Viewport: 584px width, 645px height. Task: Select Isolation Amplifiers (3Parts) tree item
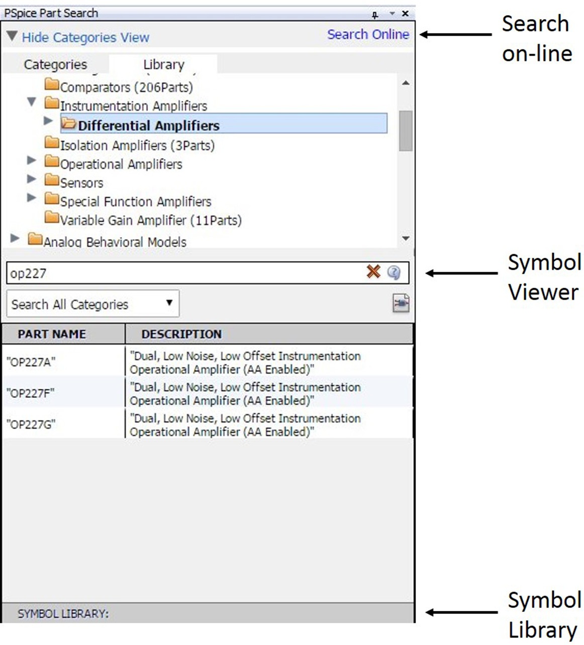pyautogui.click(x=138, y=145)
